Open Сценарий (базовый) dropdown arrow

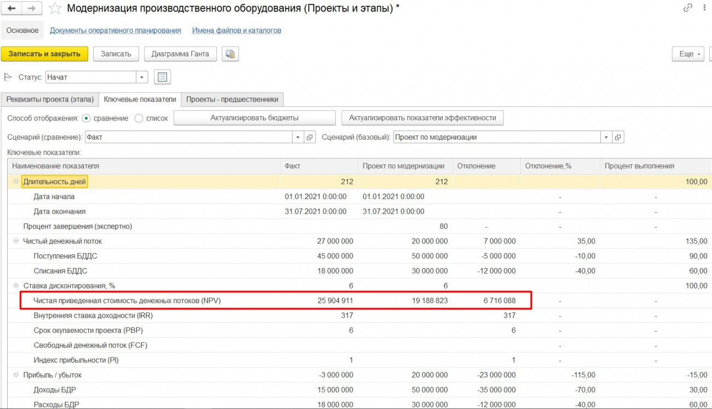click(x=606, y=137)
